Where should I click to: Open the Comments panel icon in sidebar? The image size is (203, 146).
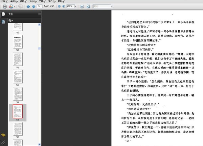point(3,135)
